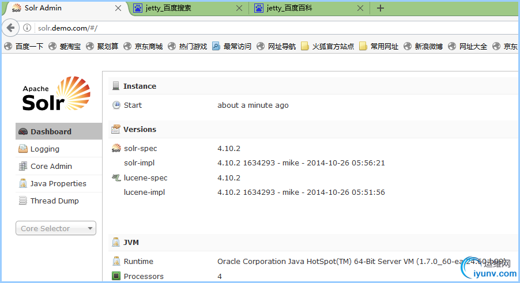Click the Runtime row jar icon
The image size is (520, 283).
116,261
